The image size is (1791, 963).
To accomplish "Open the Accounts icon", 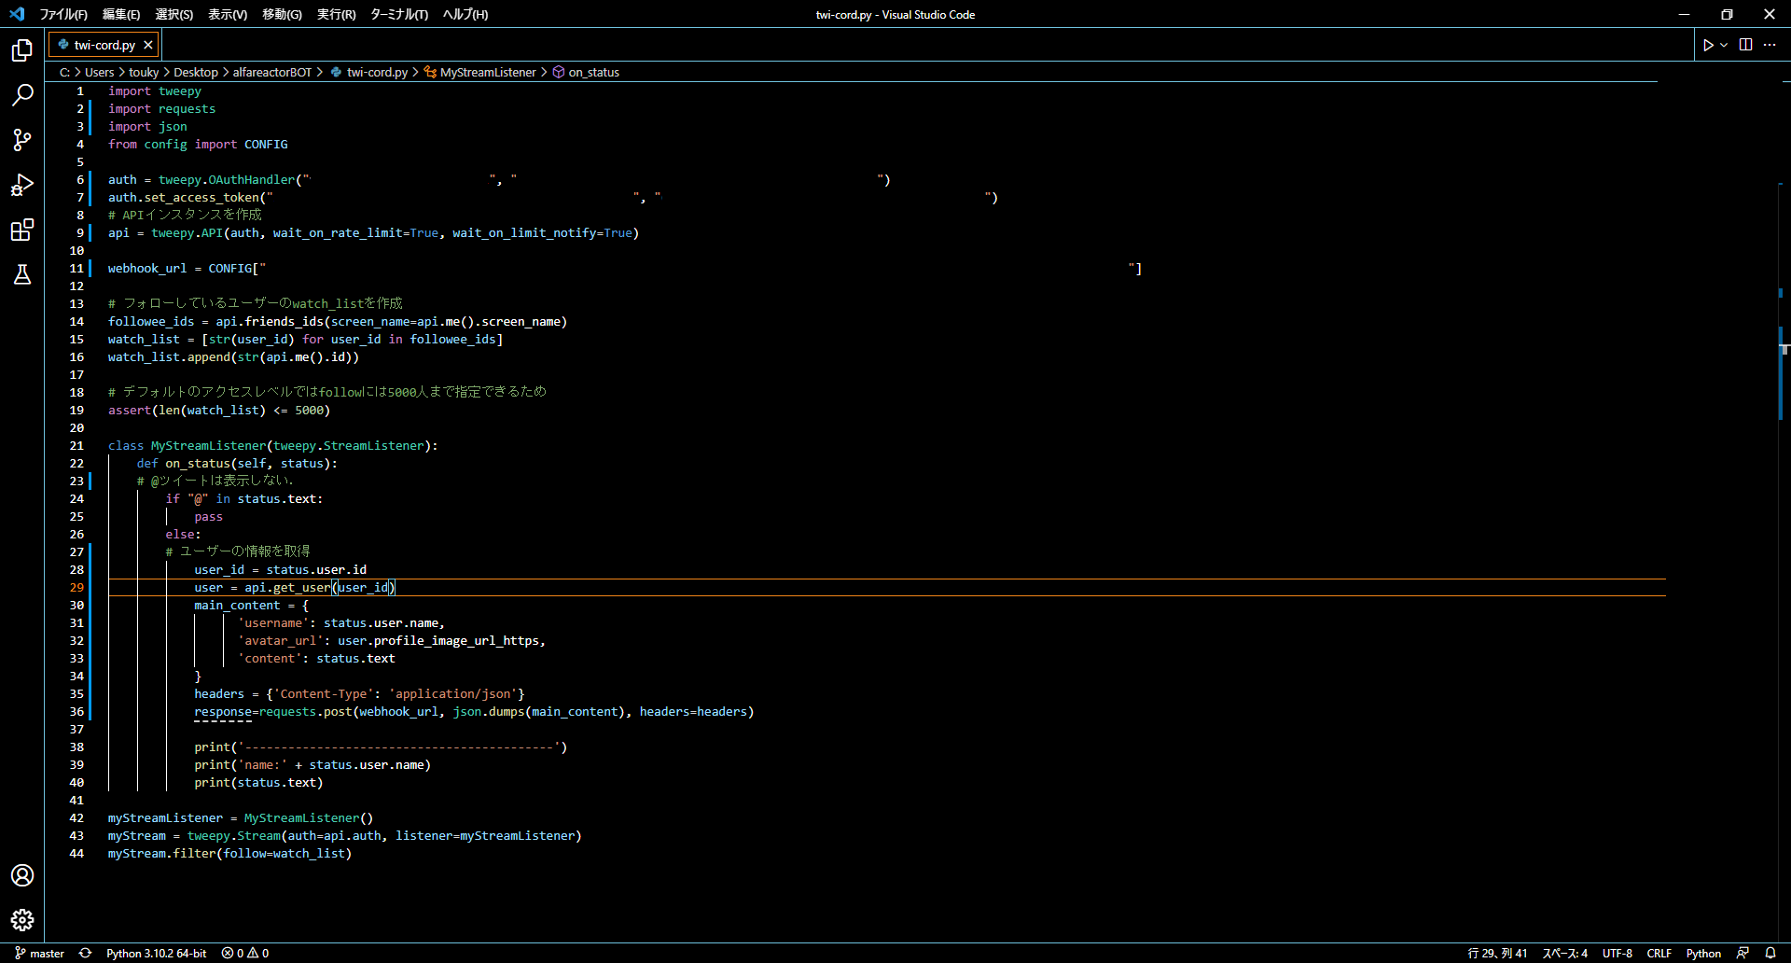I will tap(22, 875).
